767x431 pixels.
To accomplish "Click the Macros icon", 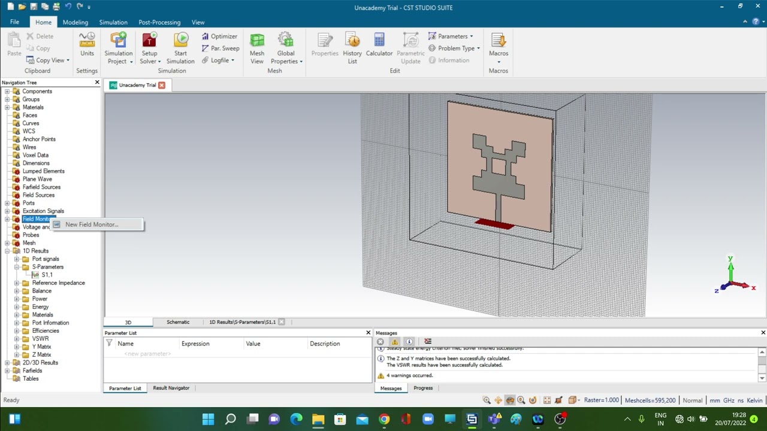I will coord(499,41).
